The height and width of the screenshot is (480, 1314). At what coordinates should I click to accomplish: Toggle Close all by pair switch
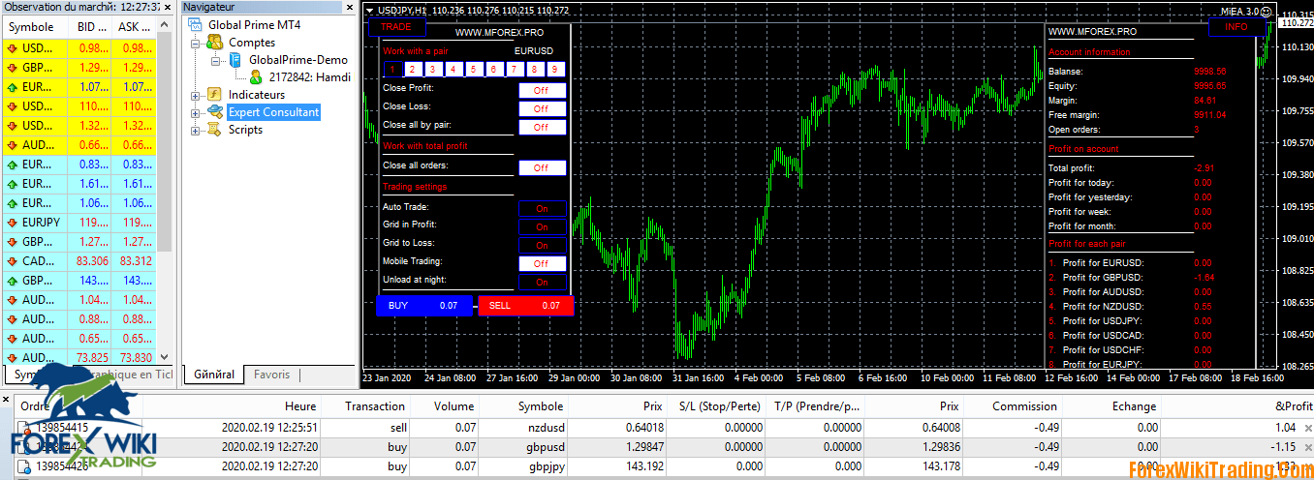point(542,127)
